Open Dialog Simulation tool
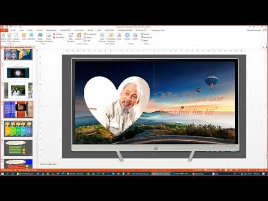The height and width of the screenshot is (201, 268). tap(40, 37)
